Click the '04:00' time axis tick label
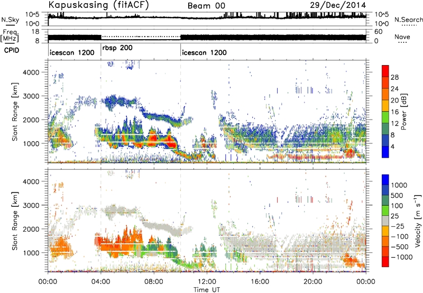This screenshot has width=423, height=293. coord(100,282)
